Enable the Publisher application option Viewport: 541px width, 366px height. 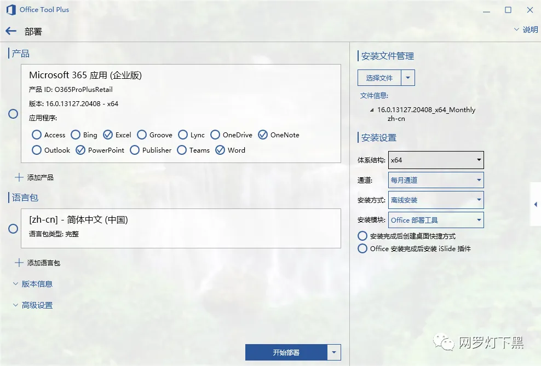click(x=135, y=150)
